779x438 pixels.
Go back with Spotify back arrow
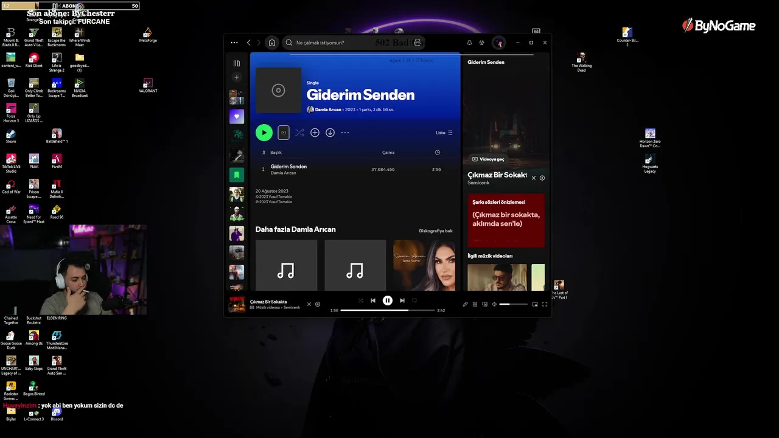coord(248,43)
